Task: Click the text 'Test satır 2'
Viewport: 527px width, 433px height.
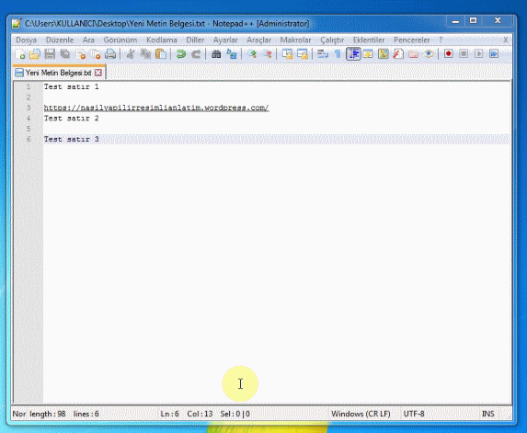Action: click(71, 119)
